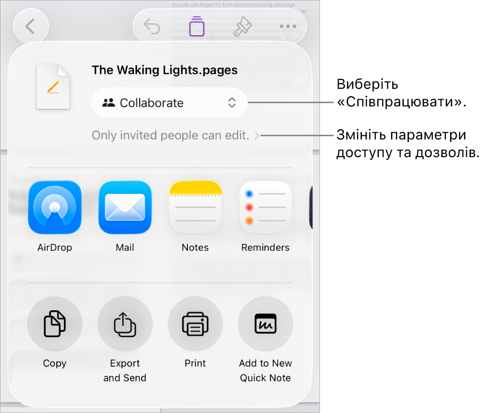Open the Format paintbrush tool

(242, 26)
